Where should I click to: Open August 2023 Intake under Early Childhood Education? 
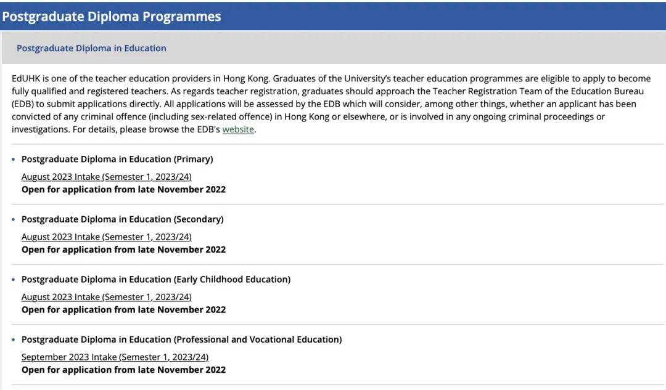point(107,297)
